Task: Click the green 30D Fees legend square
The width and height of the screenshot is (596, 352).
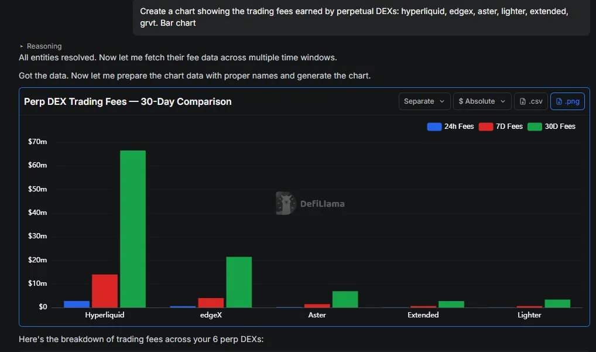Action: pos(533,126)
